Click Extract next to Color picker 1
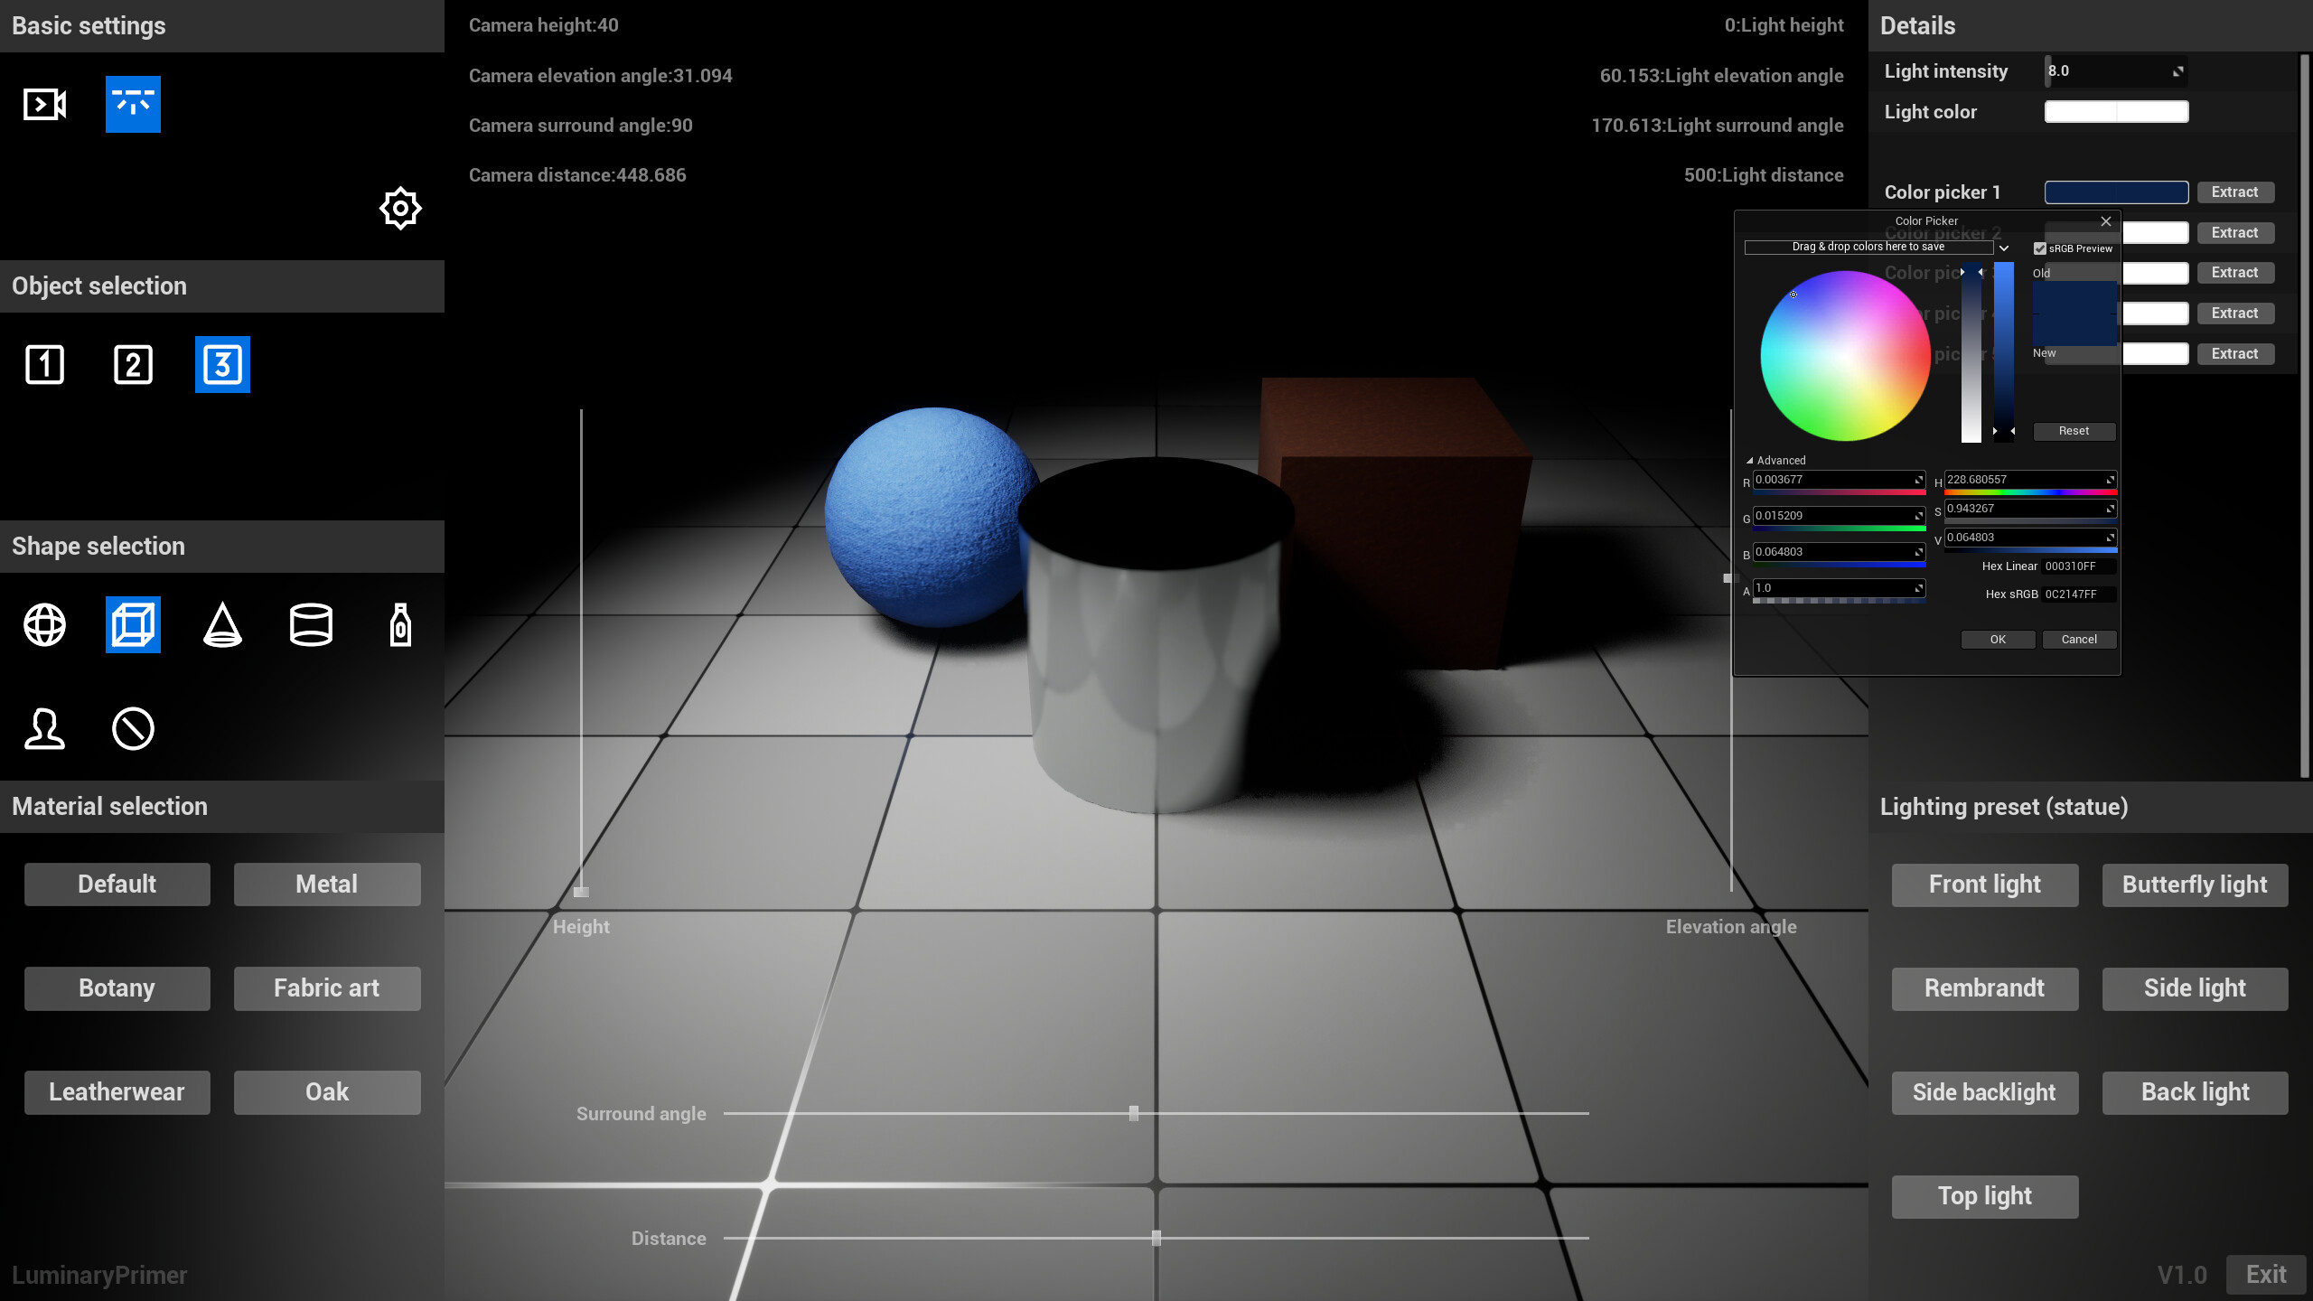 coord(2235,192)
